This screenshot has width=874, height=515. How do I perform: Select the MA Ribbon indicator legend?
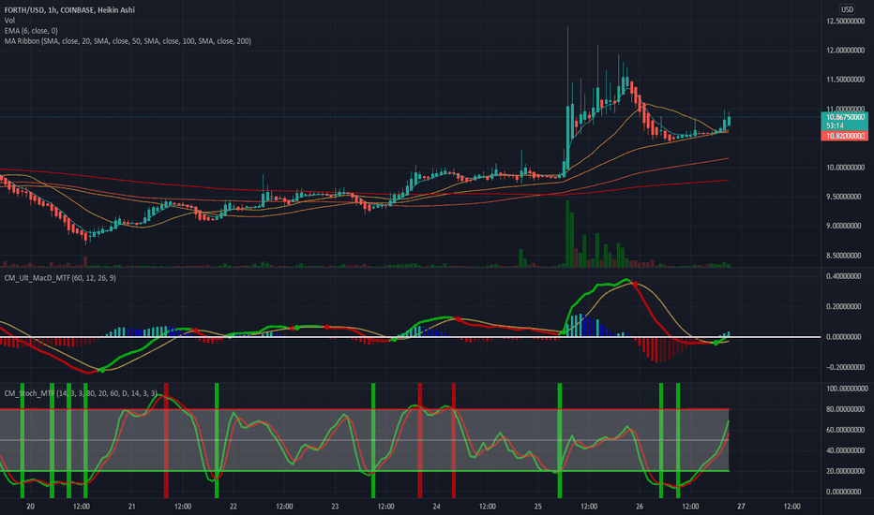(128, 40)
